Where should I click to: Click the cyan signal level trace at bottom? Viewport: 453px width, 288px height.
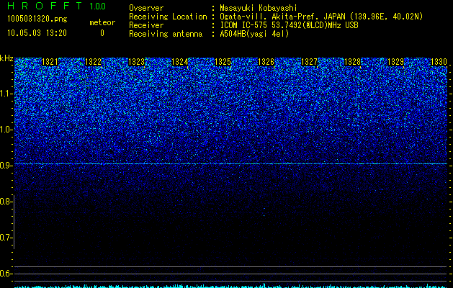(x=231, y=286)
